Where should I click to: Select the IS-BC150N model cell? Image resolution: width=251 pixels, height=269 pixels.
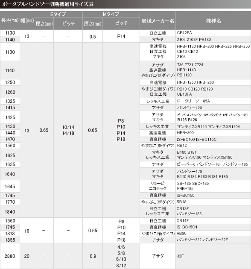(x=213, y=227)
